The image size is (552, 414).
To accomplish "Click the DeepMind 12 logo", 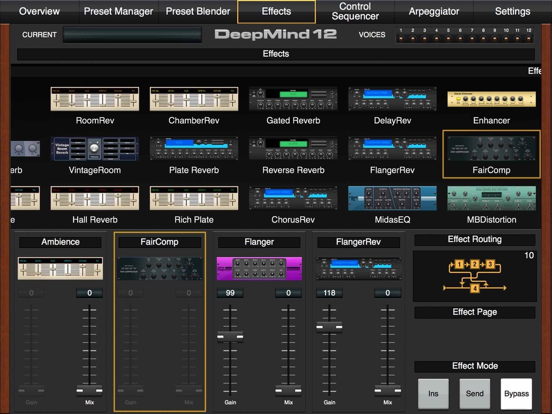I will point(276,34).
